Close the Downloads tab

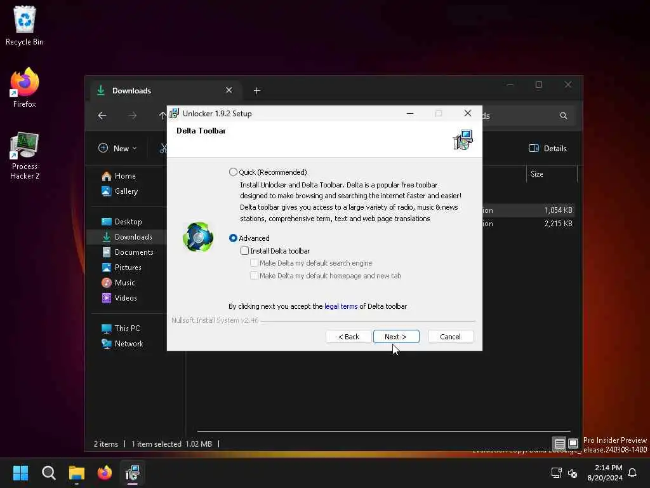tap(229, 90)
